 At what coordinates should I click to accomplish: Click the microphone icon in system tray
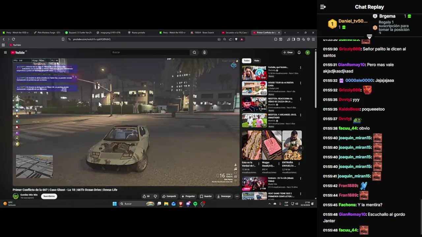coord(280,204)
